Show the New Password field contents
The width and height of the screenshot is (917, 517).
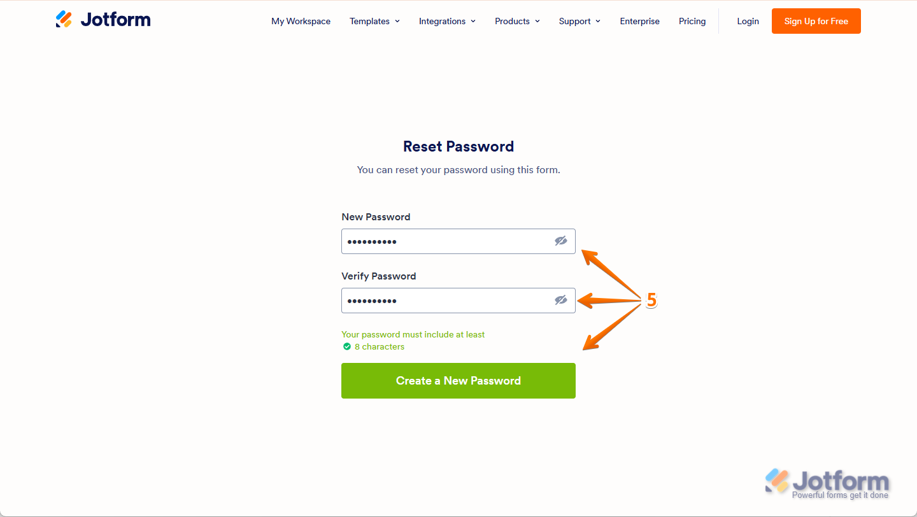click(x=560, y=241)
